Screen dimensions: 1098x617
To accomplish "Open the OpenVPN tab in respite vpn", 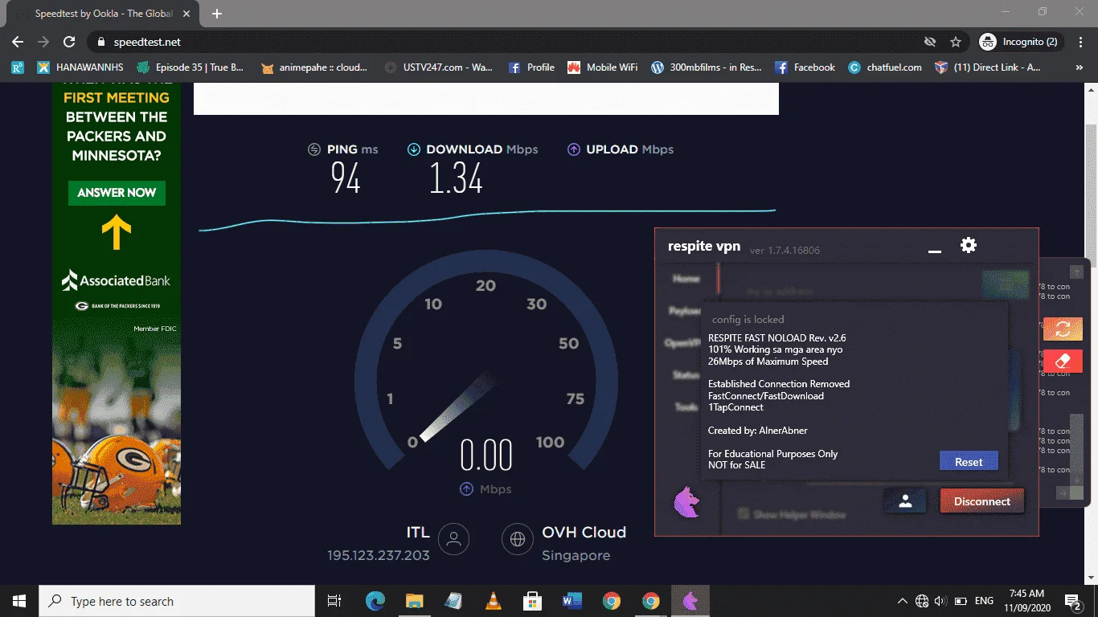I will (x=682, y=342).
